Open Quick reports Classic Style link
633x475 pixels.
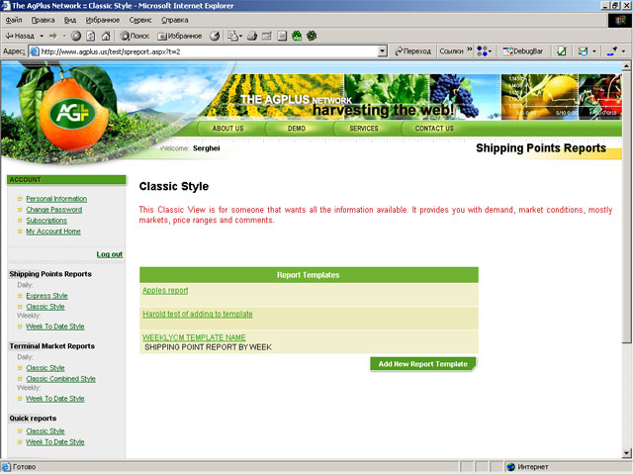pyautogui.click(x=45, y=431)
